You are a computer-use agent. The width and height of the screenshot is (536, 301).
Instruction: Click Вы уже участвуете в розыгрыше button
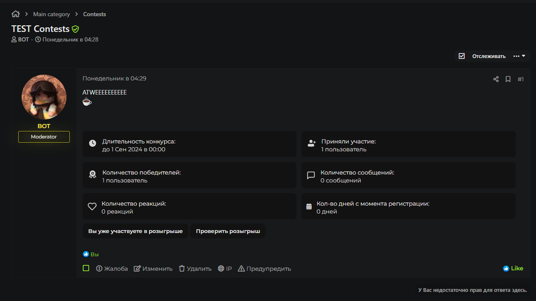point(135,231)
